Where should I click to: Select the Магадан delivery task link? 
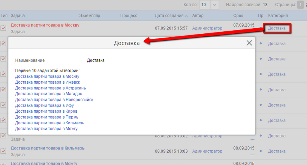(x=48, y=94)
